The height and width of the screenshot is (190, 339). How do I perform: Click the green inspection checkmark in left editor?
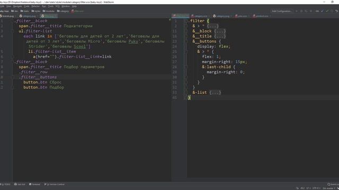pos(169,20)
